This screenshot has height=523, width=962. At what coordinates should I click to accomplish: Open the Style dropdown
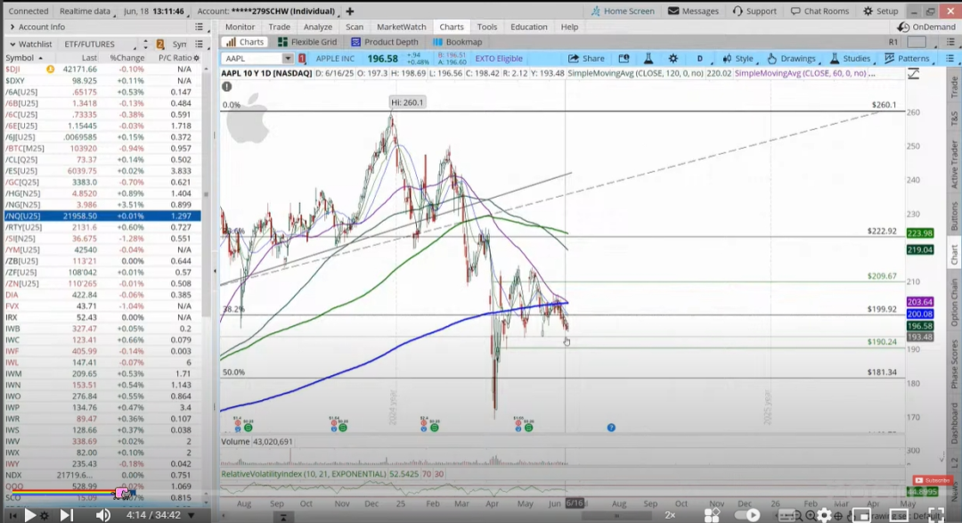(x=738, y=58)
